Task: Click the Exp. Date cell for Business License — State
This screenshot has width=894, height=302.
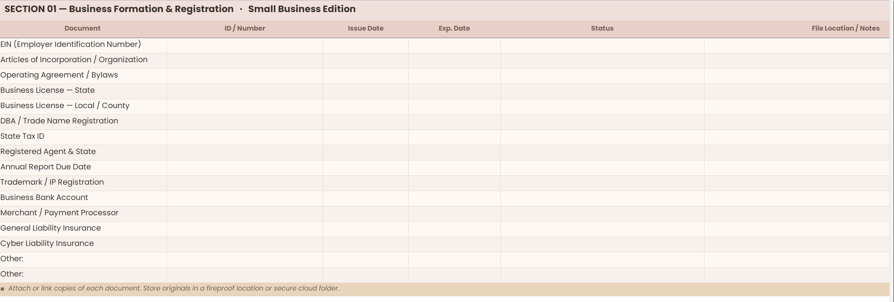Action: [455, 92]
